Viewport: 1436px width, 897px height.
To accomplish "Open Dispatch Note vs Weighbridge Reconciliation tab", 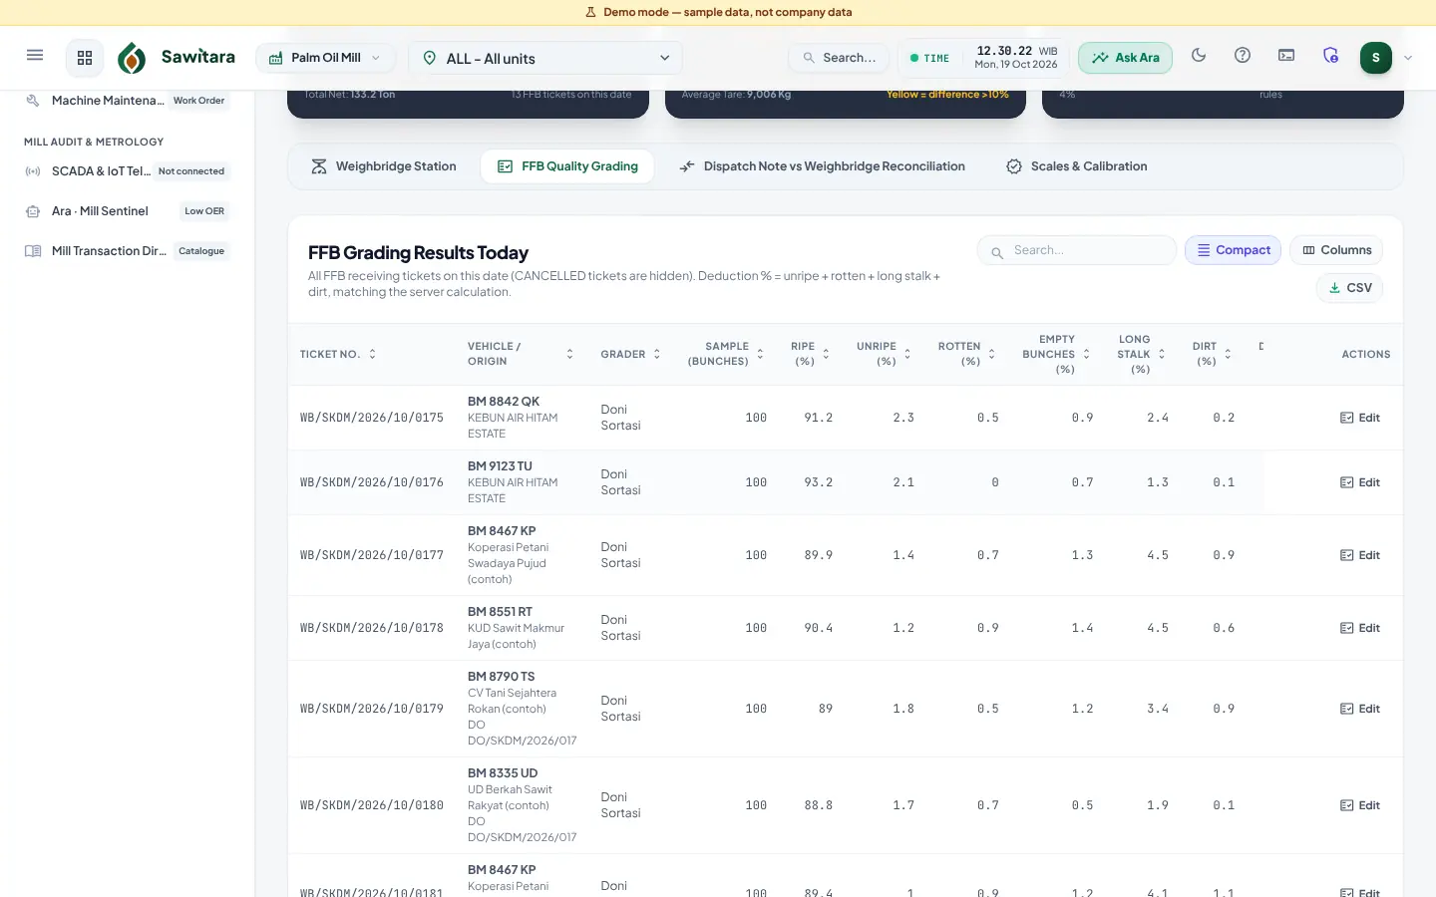I will coord(822,166).
